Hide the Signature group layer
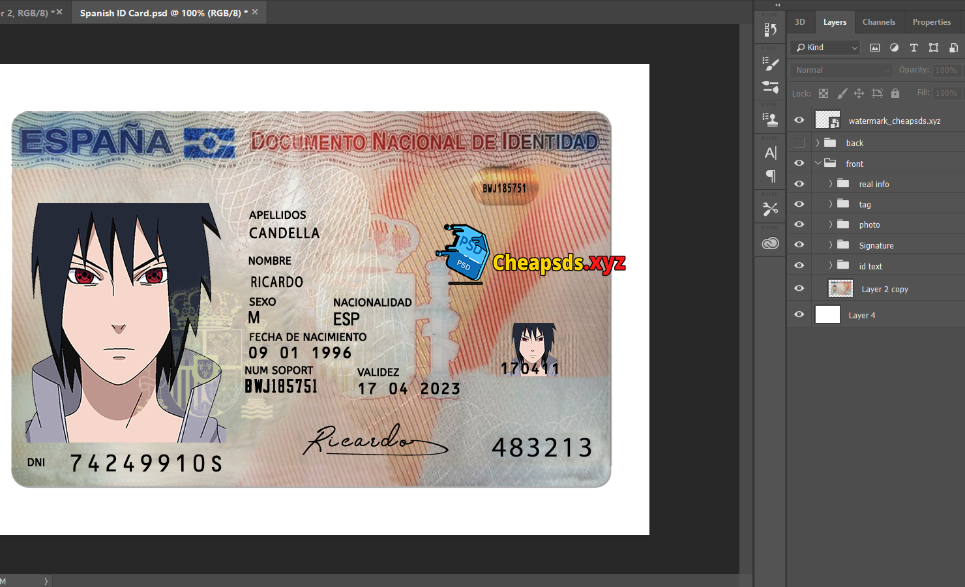This screenshot has height=587, width=965. click(x=799, y=245)
